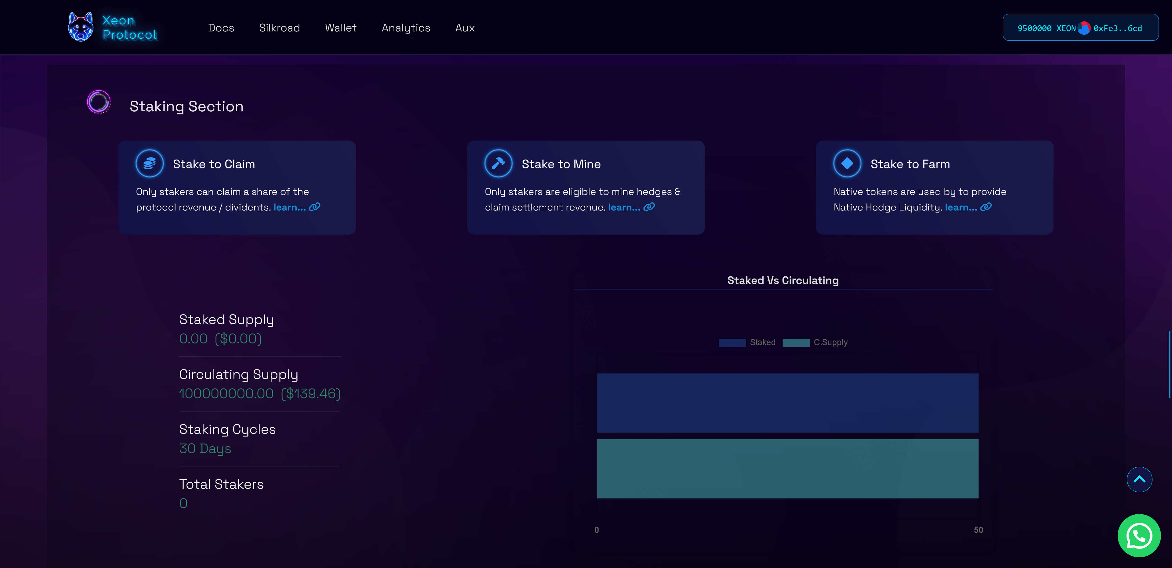Open the Docs menu item
1172x568 pixels.
[221, 28]
